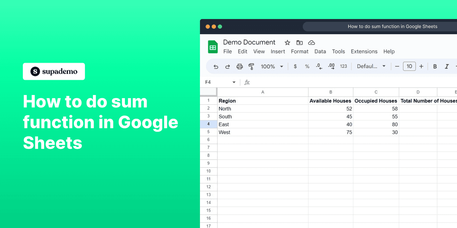
Task: Open more number formats via 123 icon
Action: [343, 66]
